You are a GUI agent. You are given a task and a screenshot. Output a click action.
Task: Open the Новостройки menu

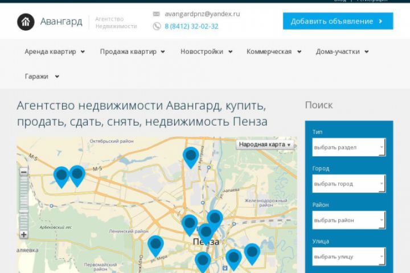pyautogui.click(x=202, y=52)
